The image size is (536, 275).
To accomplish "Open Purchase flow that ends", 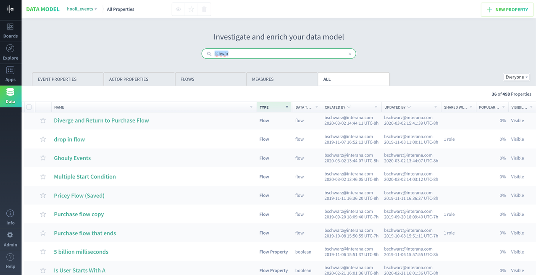I will coord(85,233).
